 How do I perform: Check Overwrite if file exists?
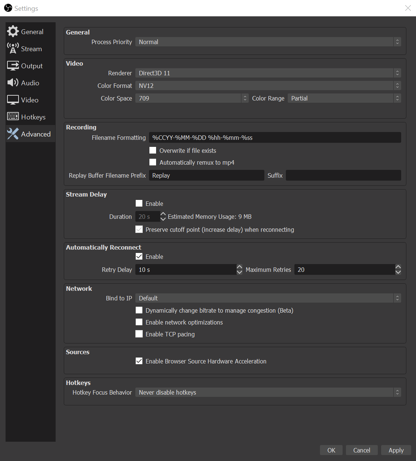tap(153, 151)
